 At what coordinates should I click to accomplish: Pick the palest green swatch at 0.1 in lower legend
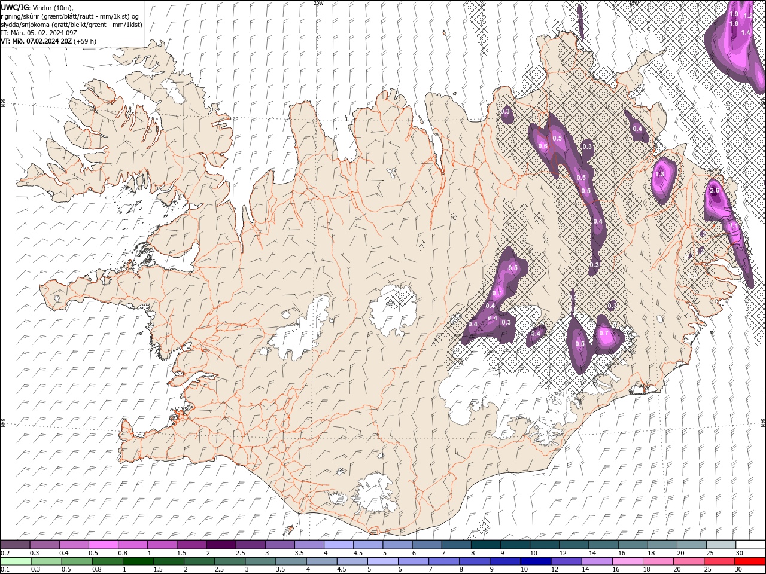tap(16, 561)
